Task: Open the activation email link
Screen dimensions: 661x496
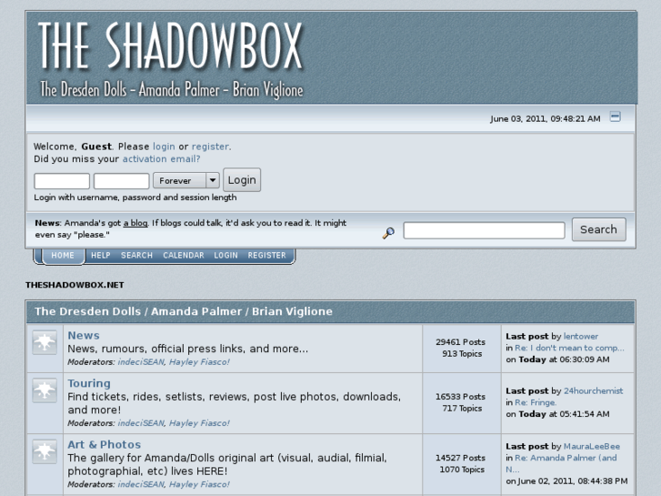Action: (161, 159)
